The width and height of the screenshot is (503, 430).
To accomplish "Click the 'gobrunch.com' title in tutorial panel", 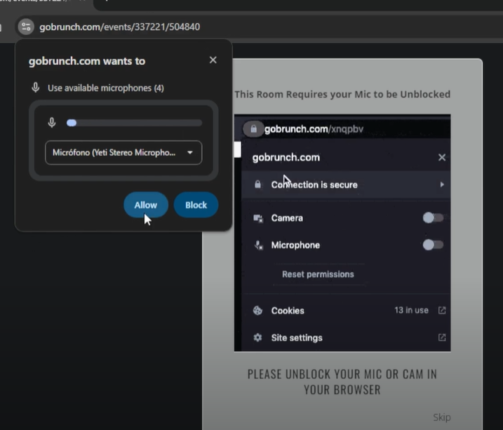I will (x=286, y=157).
